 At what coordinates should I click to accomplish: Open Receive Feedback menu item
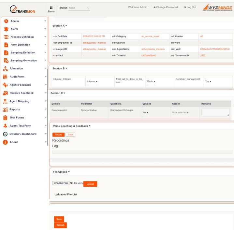22,93
